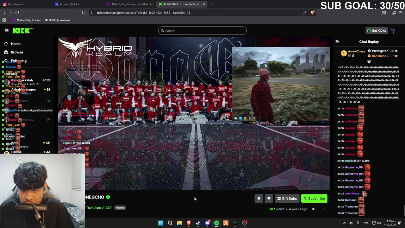Click the media control music note icon
Viewport: 405px width, 228px height.
click(x=394, y=13)
